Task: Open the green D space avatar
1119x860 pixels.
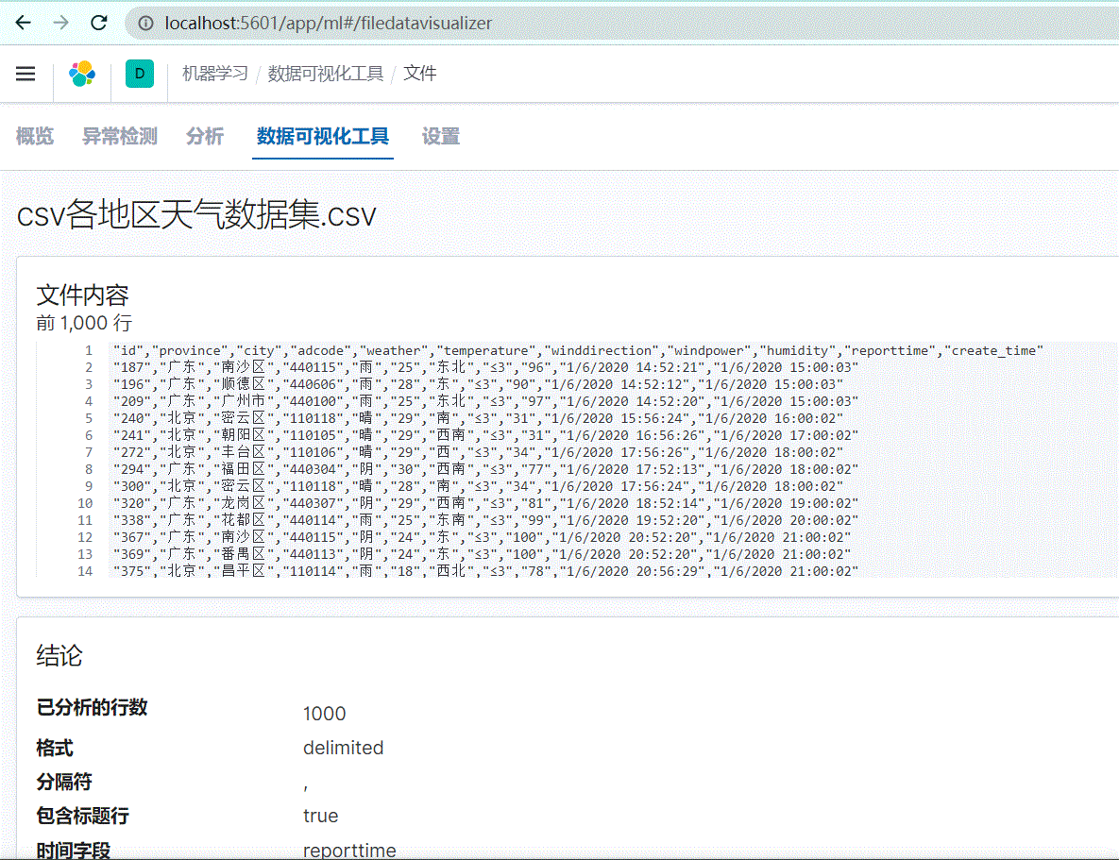Action: [x=140, y=74]
